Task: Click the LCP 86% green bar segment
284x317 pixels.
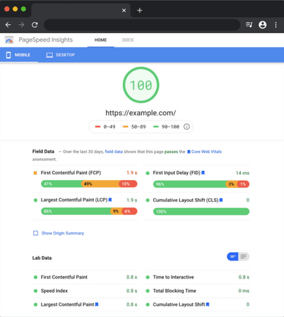Action: [76, 211]
